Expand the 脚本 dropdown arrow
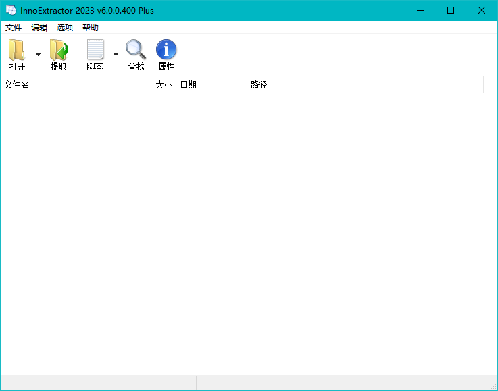Screen dimensions: 498x391 [x=116, y=54]
